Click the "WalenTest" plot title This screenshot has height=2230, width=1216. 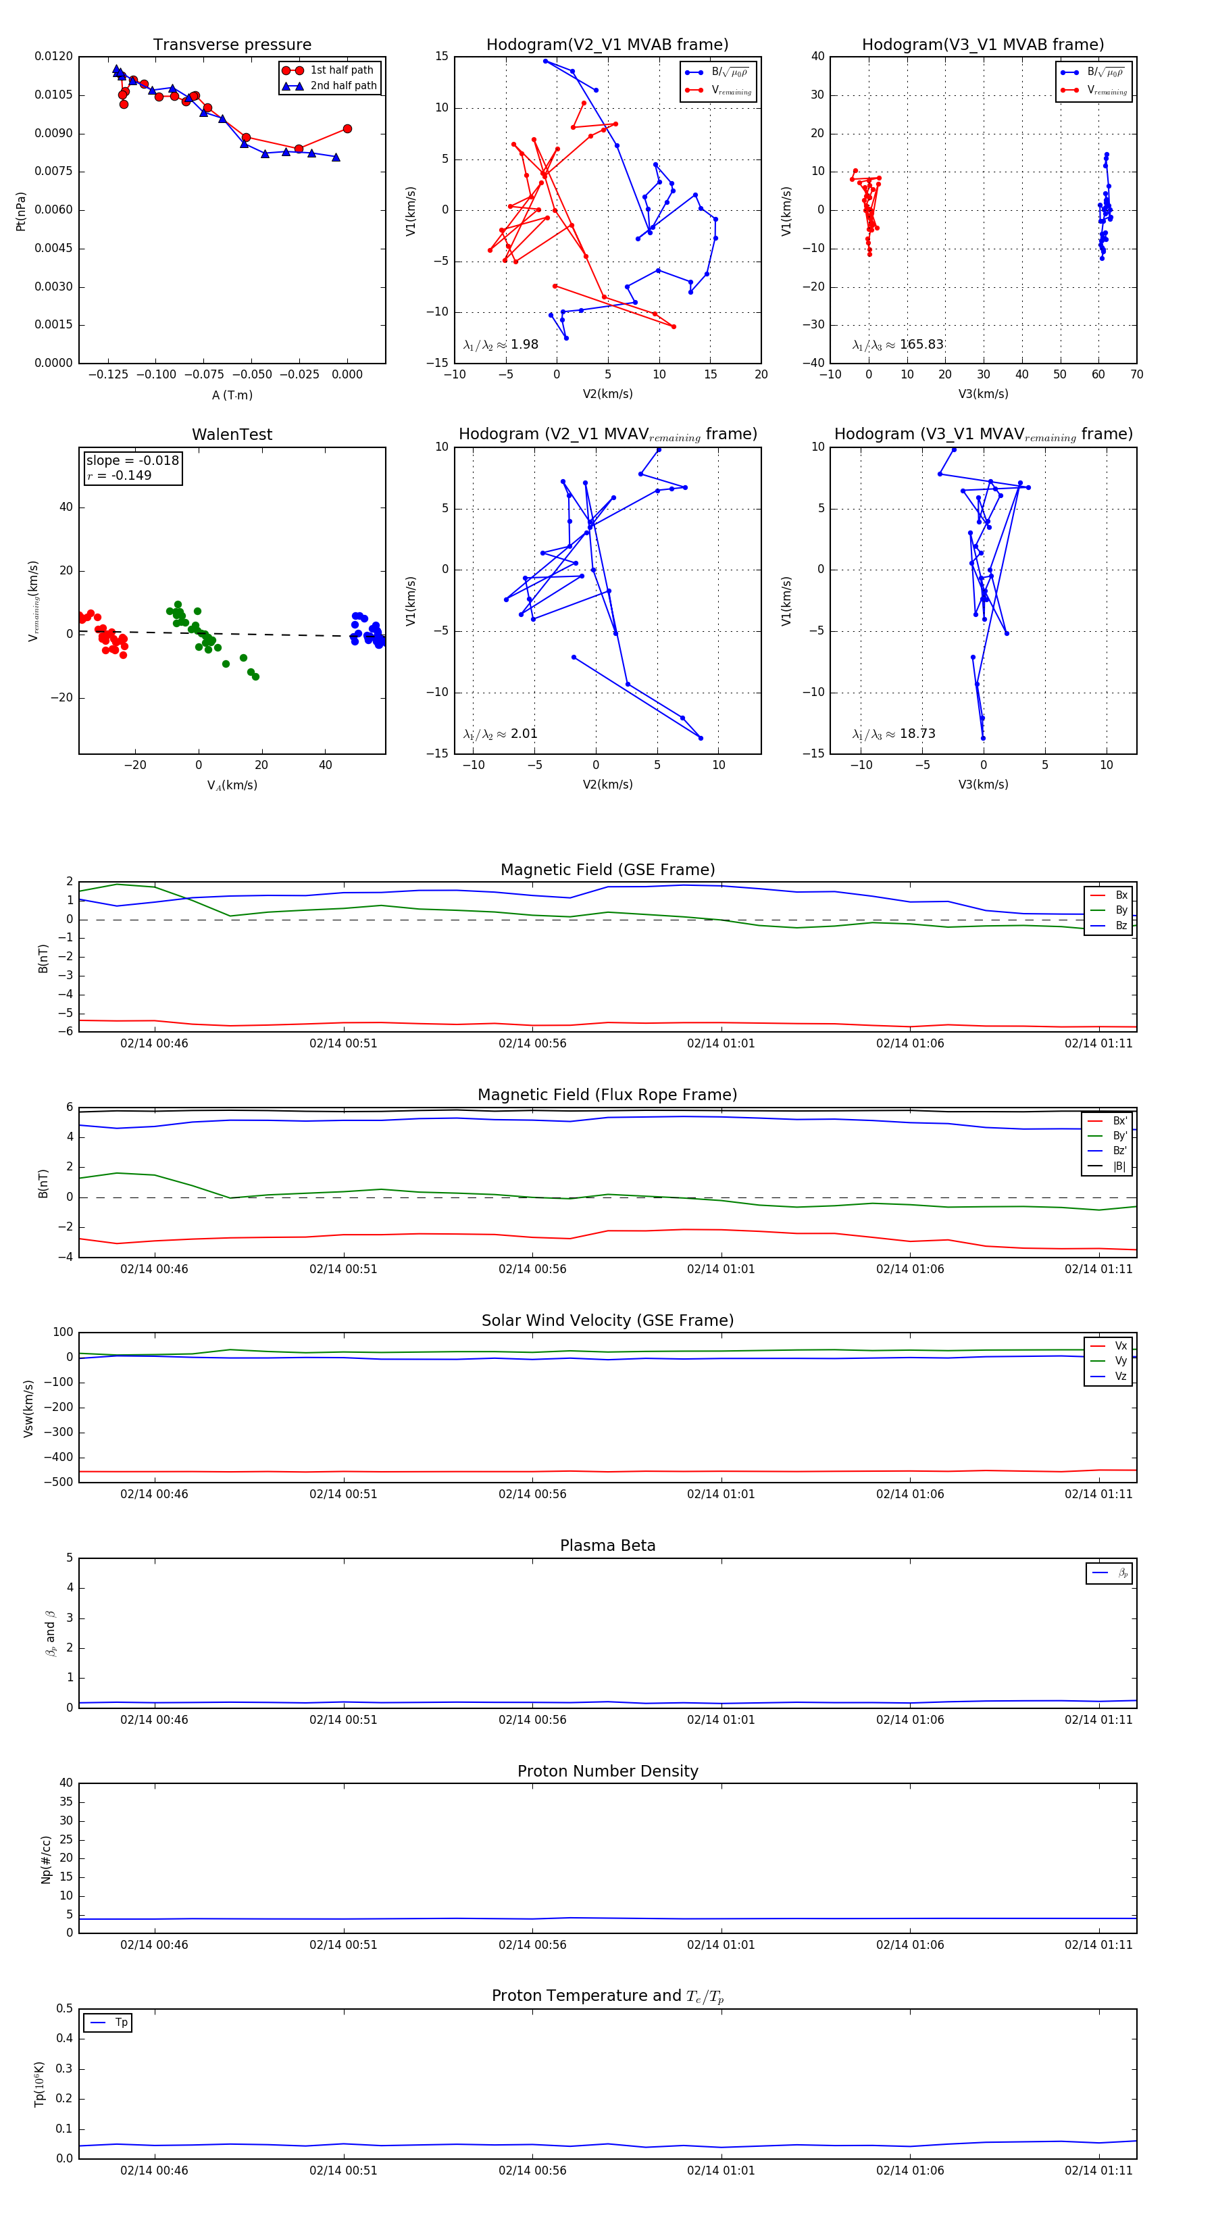pos(232,435)
